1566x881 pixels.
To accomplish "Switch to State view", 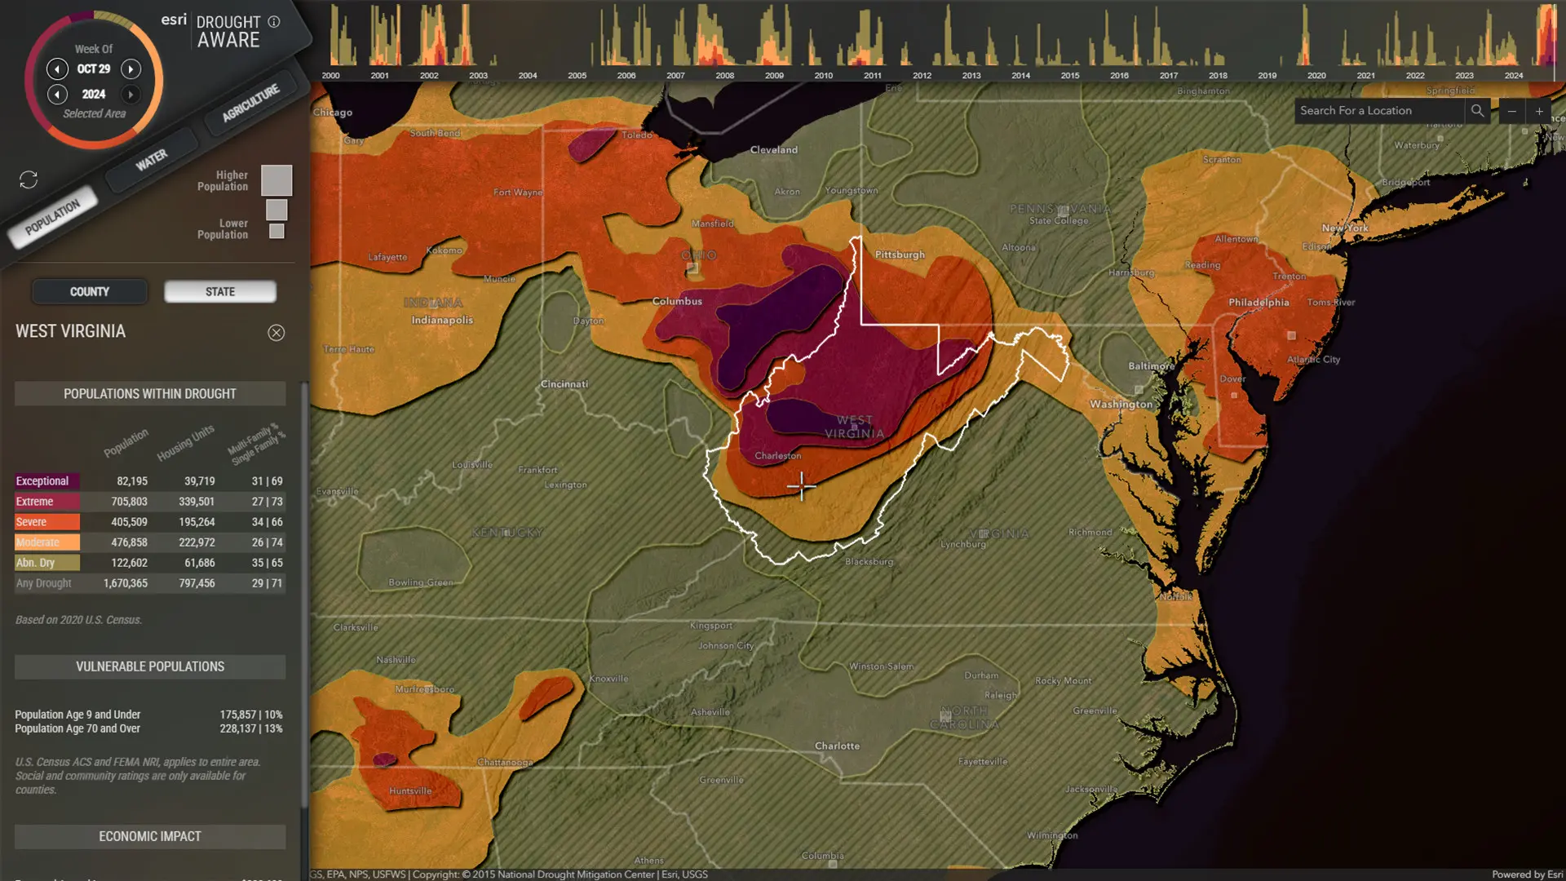I will coord(220,292).
